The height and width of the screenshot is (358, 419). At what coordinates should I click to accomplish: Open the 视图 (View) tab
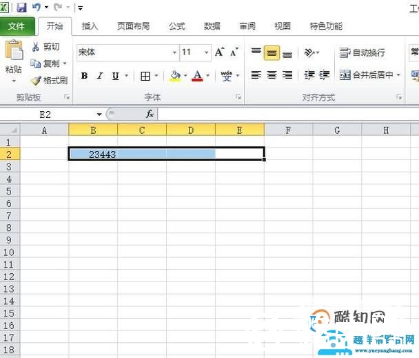[283, 26]
